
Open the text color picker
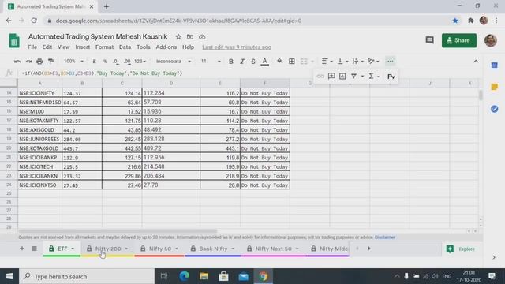pos(265,62)
